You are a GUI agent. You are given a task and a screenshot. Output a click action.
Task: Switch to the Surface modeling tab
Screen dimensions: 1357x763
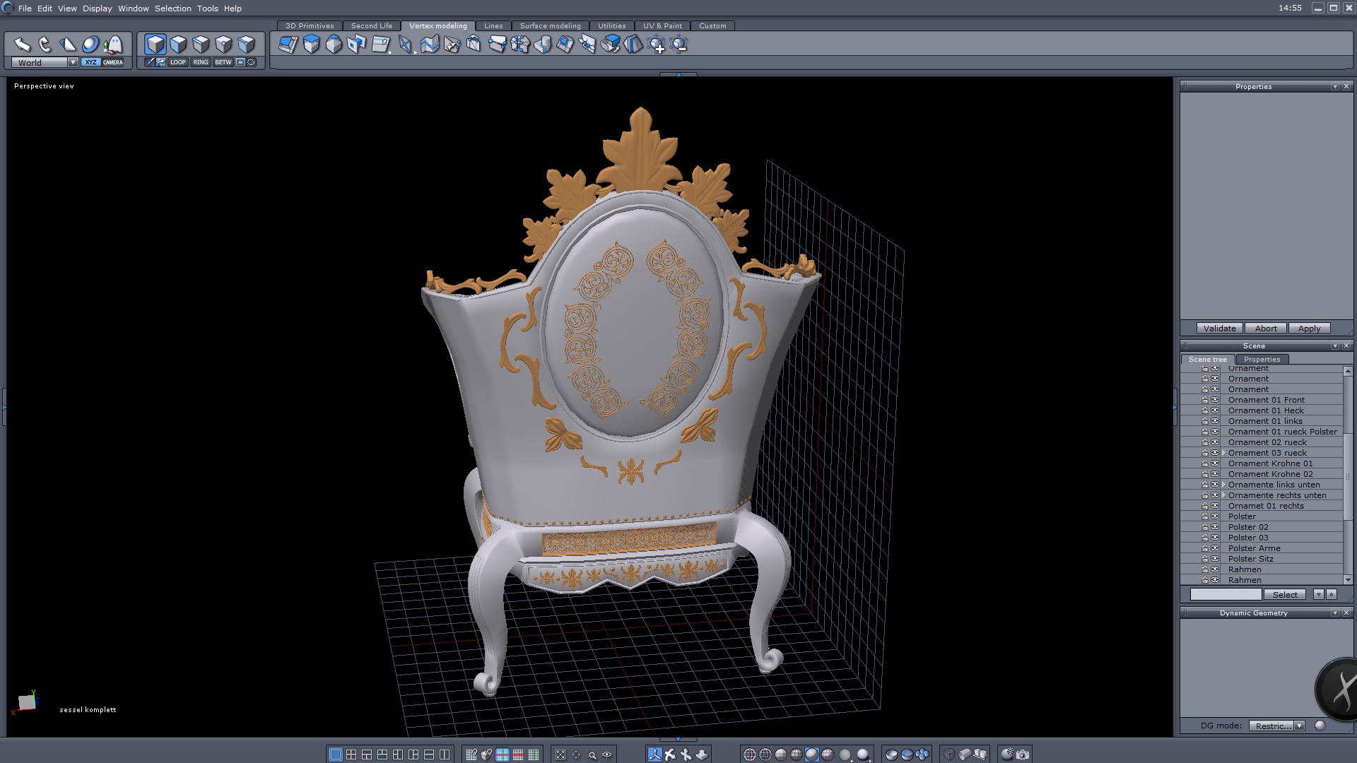550,25
